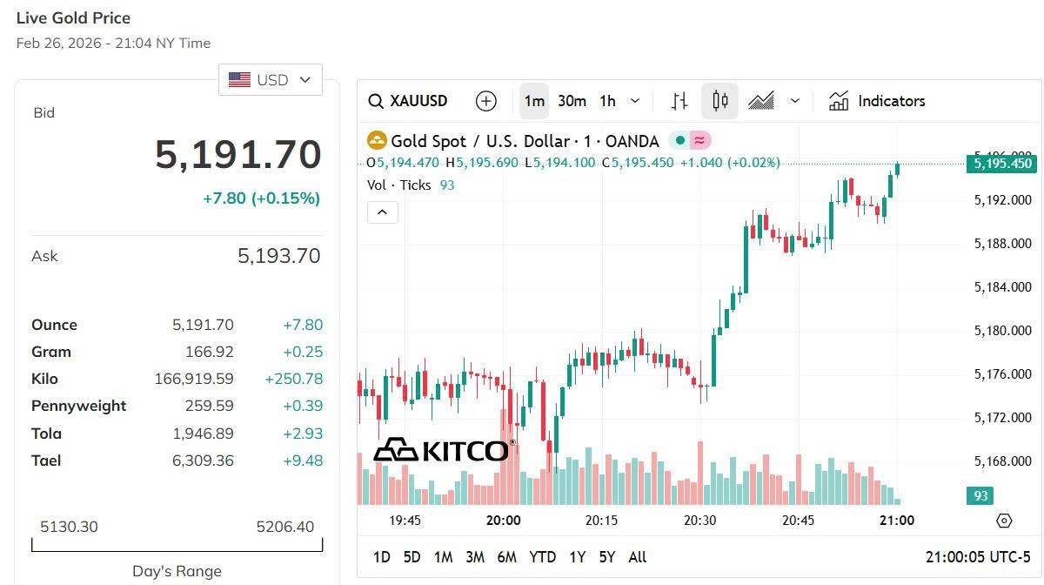Select the Bars chart style icon
Viewport: 1044px width, 585px height.
click(679, 101)
